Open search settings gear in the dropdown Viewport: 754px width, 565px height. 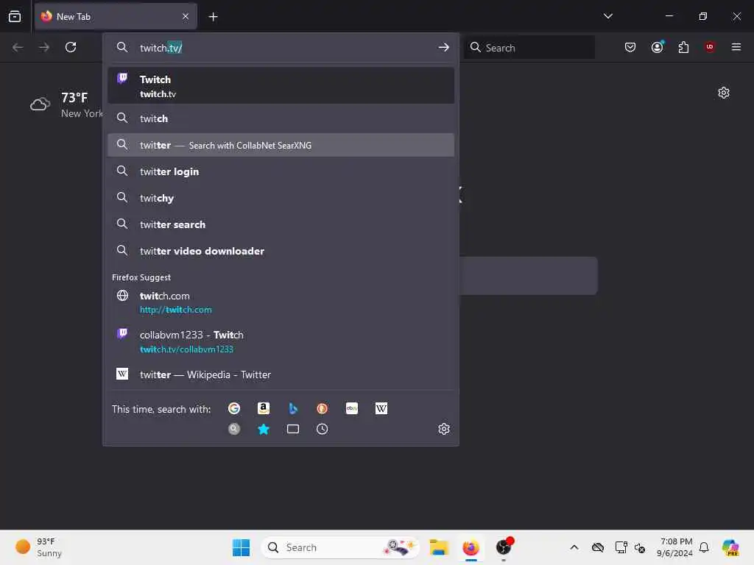click(x=444, y=429)
